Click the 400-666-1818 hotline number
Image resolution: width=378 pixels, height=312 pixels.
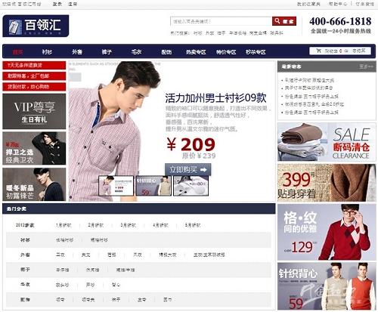pyautogui.click(x=340, y=21)
